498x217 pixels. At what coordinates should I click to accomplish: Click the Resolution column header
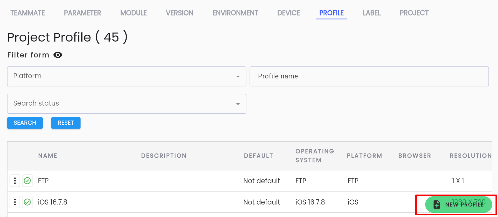471,156
